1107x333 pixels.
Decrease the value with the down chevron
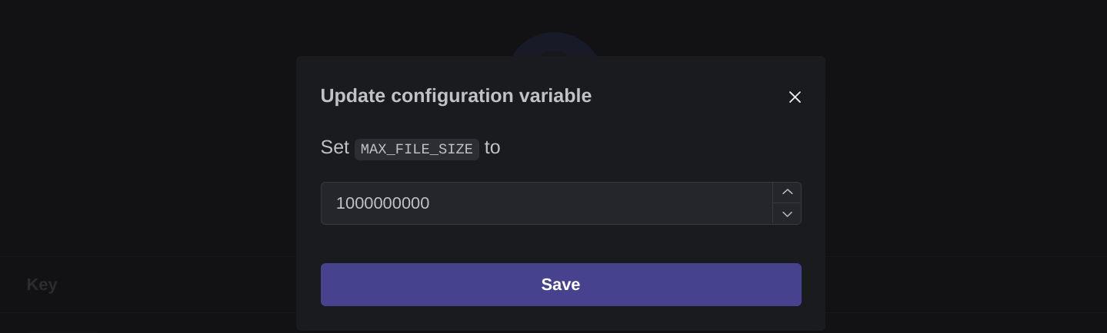(787, 214)
